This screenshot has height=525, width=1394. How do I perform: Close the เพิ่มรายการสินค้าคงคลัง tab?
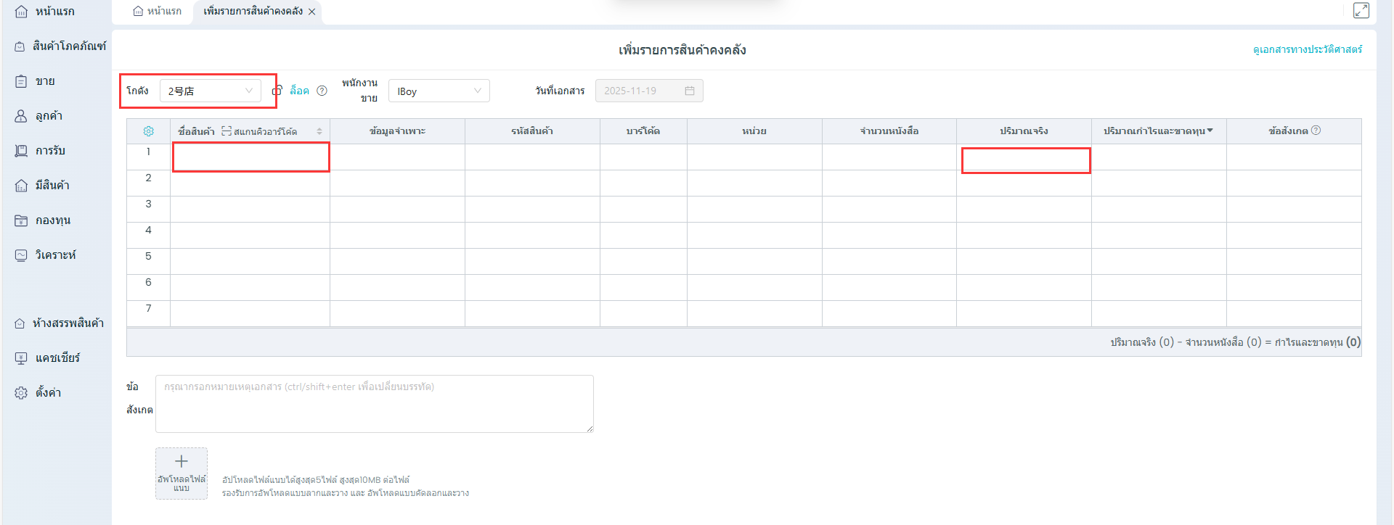coord(312,12)
